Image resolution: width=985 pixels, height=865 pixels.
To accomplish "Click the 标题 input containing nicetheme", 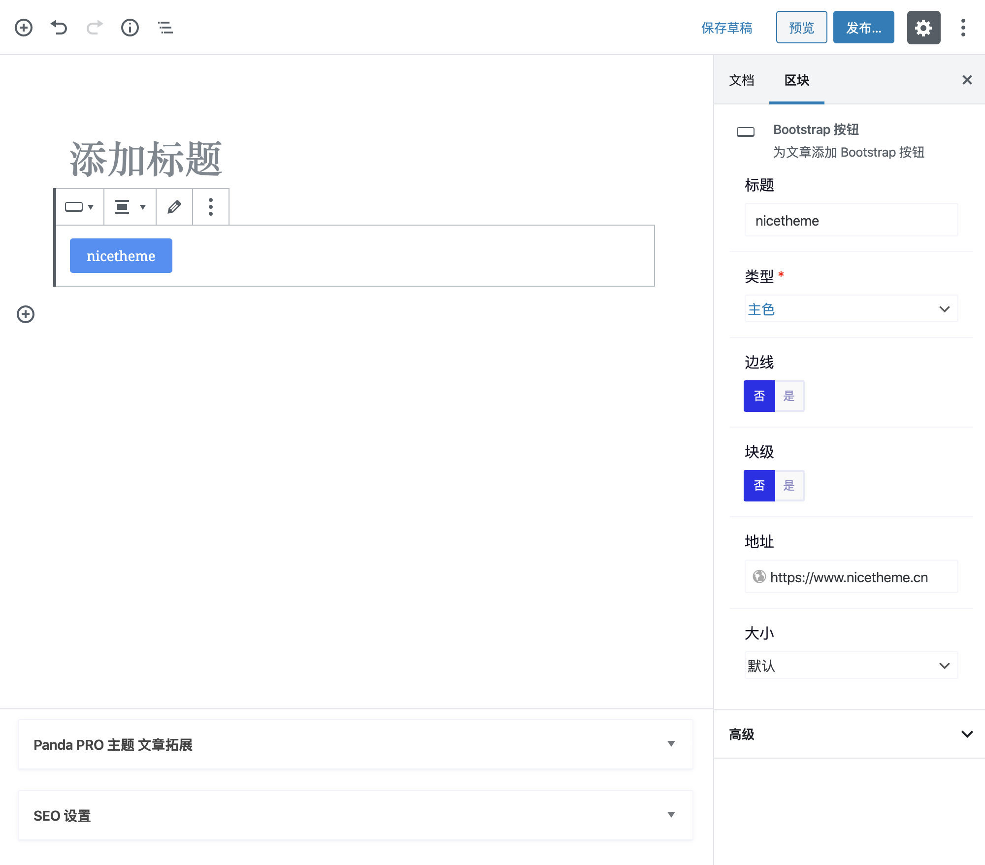I will click(851, 220).
